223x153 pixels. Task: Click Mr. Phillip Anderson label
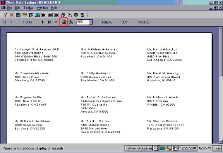point(95,73)
